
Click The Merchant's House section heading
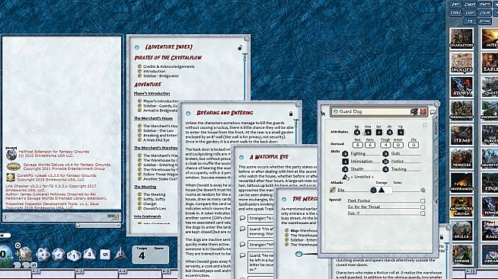coord(153,118)
